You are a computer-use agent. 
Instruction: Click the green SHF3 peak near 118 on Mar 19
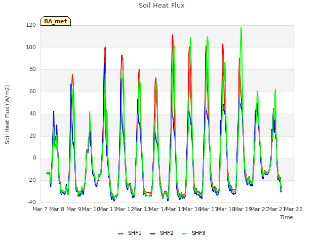pos(241,28)
